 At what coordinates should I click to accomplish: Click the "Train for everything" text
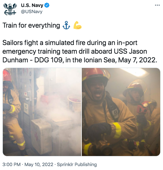point(31,25)
